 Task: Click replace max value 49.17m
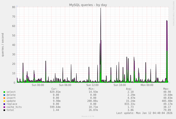point(168,104)
